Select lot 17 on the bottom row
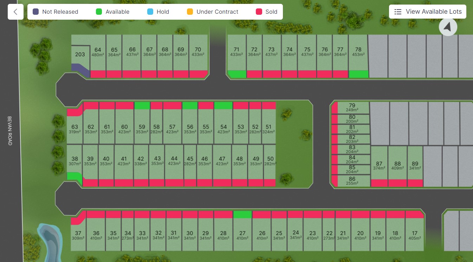 [x=415, y=235]
